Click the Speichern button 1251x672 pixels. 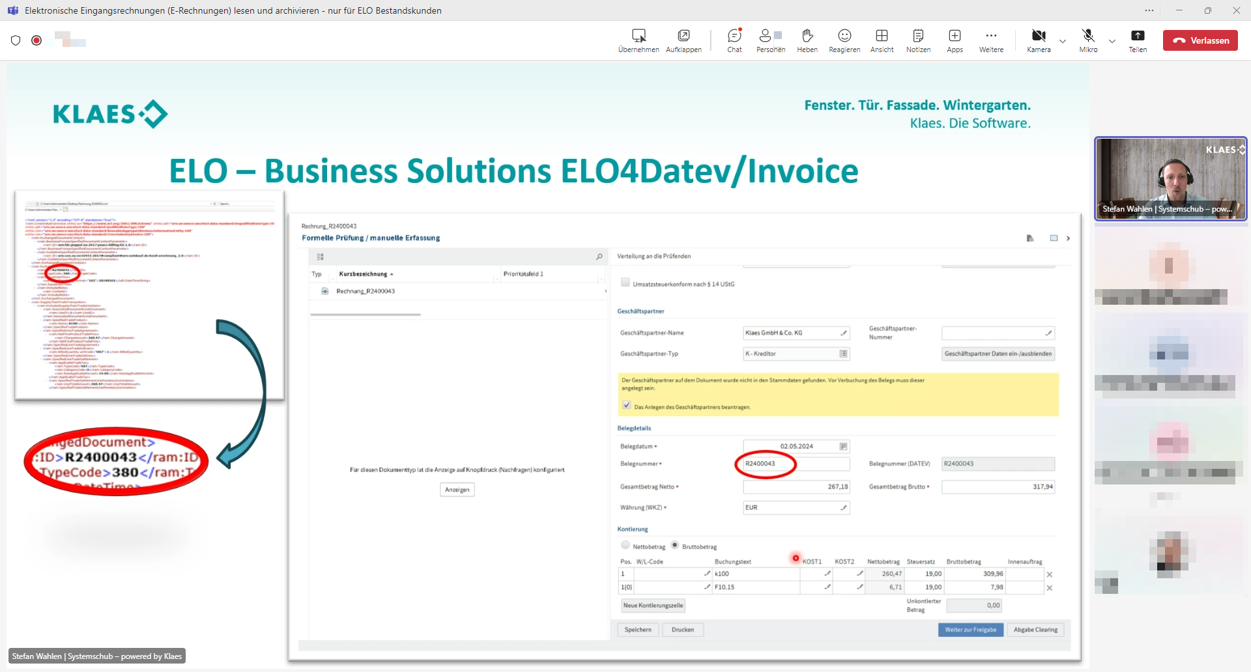[x=638, y=630]
